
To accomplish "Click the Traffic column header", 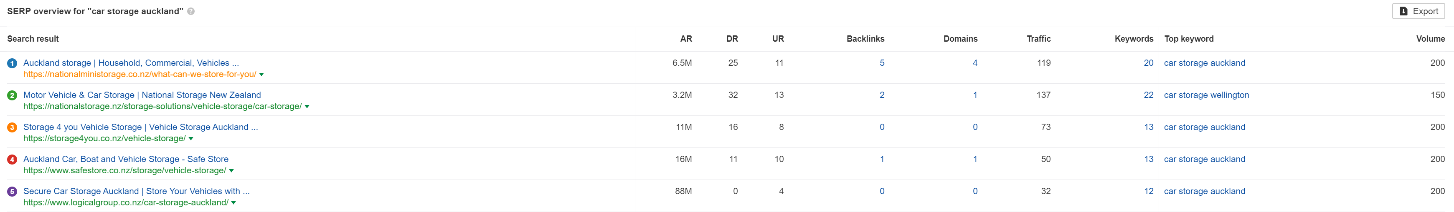I will pos(1038,39).
